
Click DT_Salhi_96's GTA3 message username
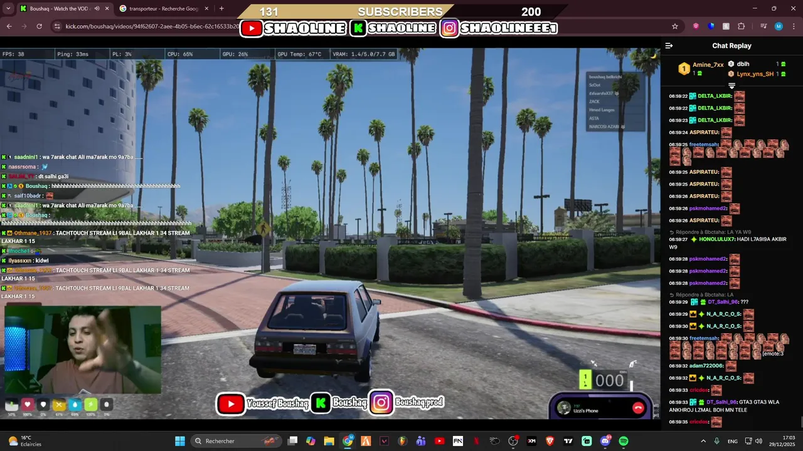[x=723, y=402]
